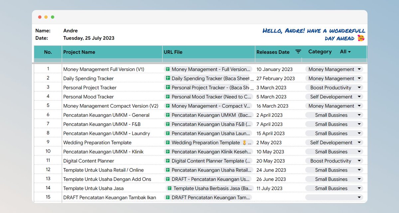
Task: Click the Name field showing Andre
Action: pyautogui.click(x=70, y=31)
